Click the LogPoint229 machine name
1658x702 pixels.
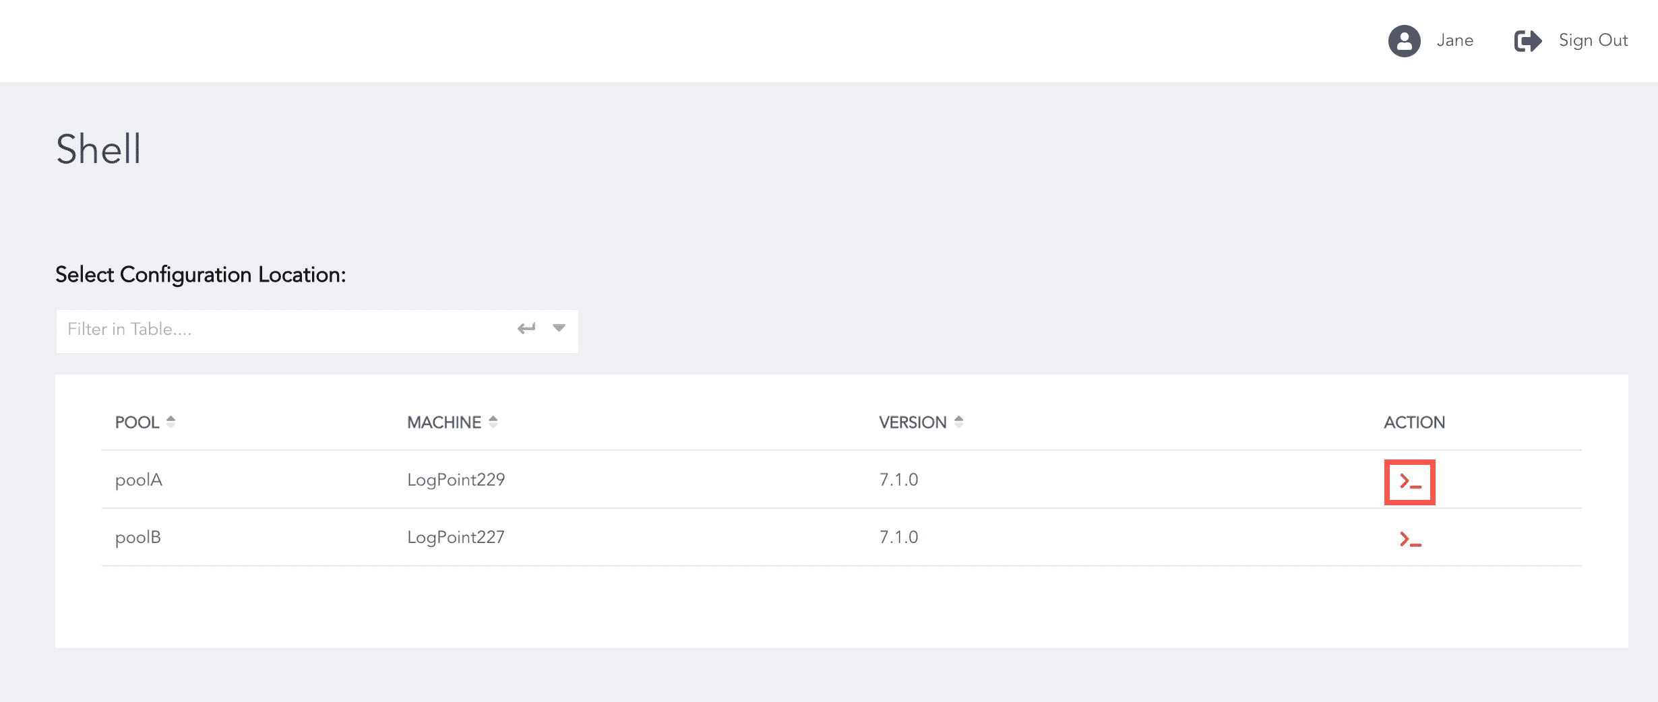click(456, 480)
